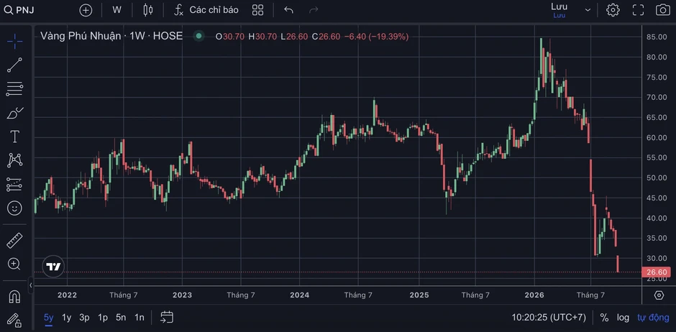The width and height of the screenshot is (676, 332).
Task: Select the 3p time range
Action: [x=85, y=318]
